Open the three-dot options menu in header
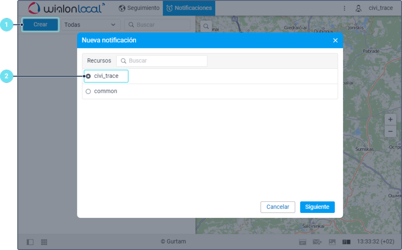 point(344,8)
